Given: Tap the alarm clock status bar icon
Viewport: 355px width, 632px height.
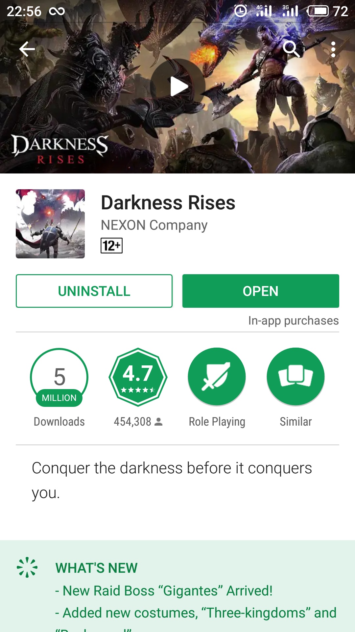Looking at the screenshot, I should (x=240, y=11).
